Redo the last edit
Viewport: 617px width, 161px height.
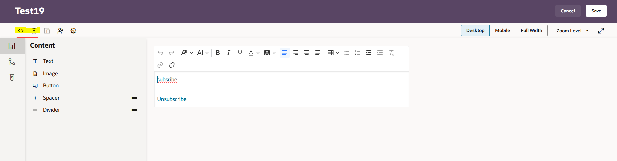(171, 53)
